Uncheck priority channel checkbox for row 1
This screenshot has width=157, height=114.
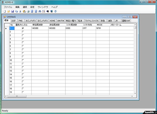[x=23, y=28]
